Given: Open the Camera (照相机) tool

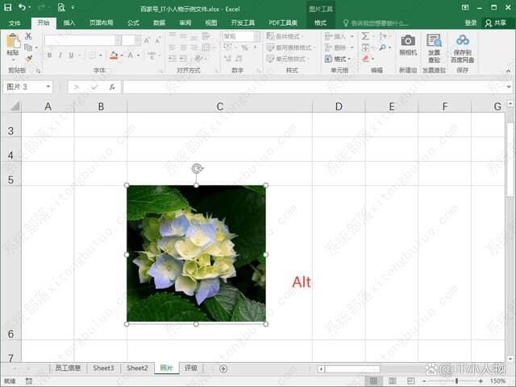Looking at the screenshot, I should coord(408,46).
